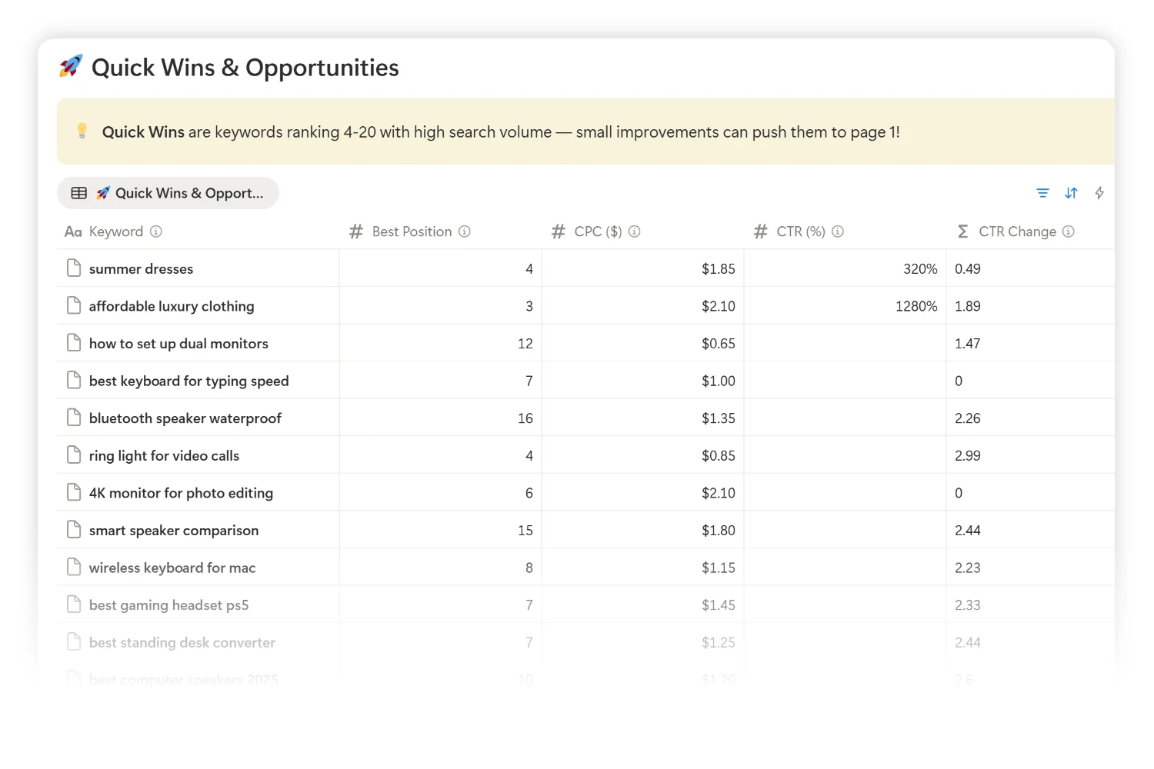Viewport: 1154px width, 769px height.
Task: Open best keyboard for typing speed
Action: [188, 381]
